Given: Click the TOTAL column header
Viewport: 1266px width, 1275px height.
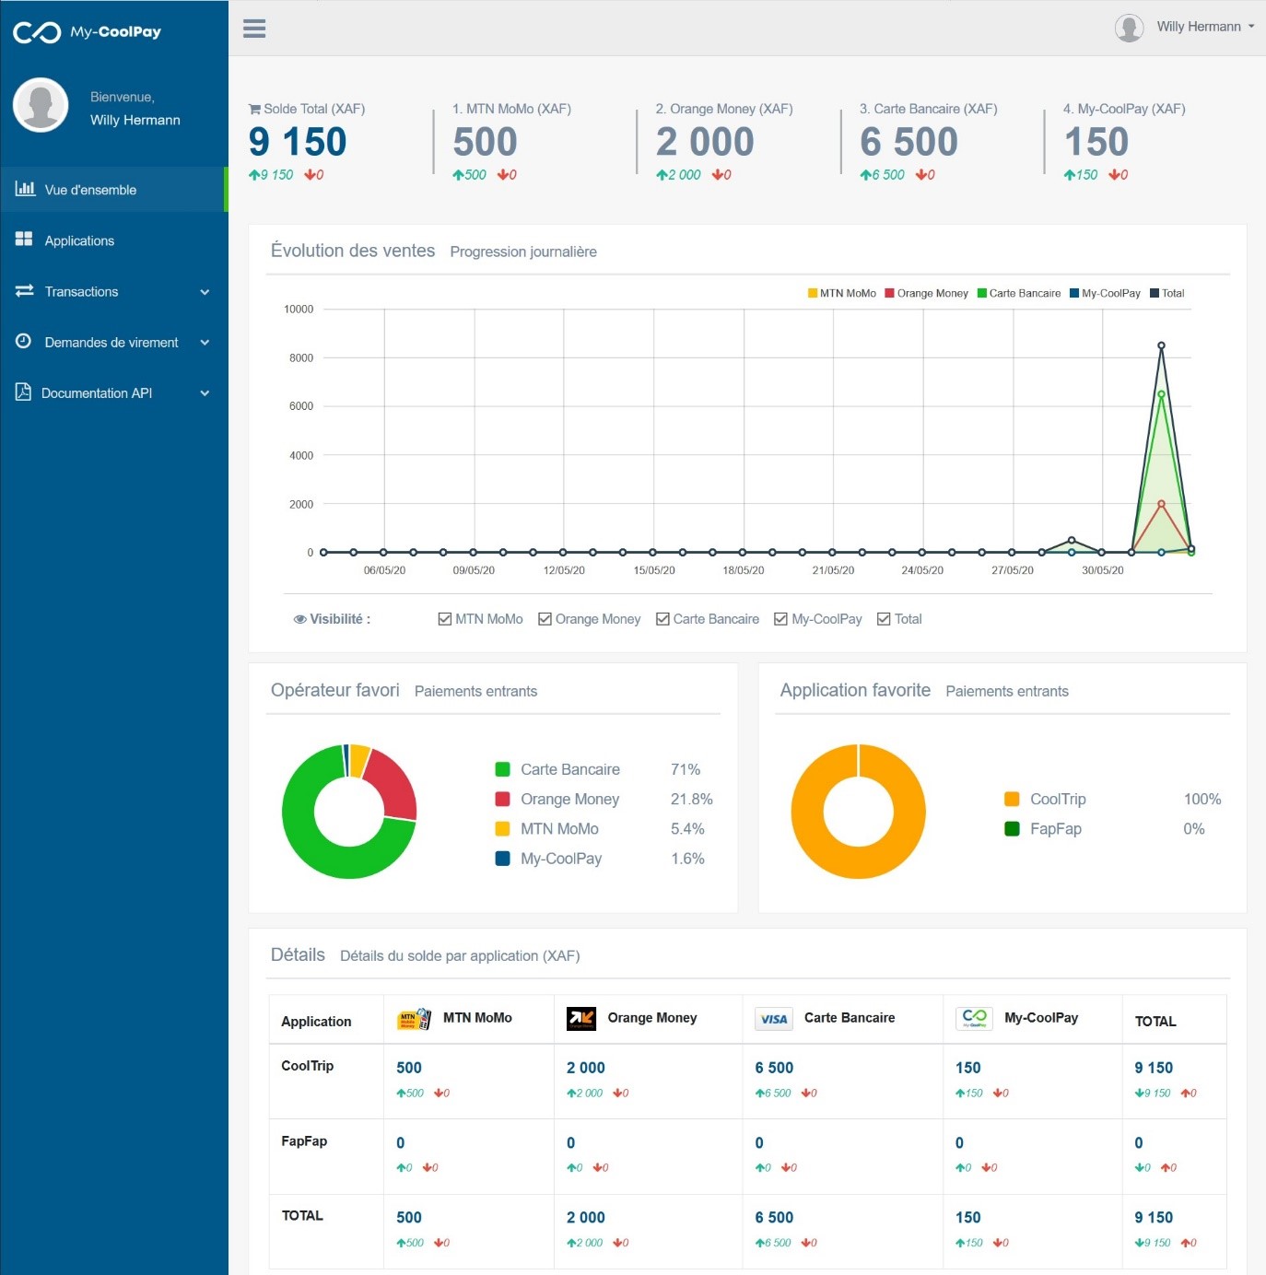Looking at the screenshot, I should tap(1155, 1021).
